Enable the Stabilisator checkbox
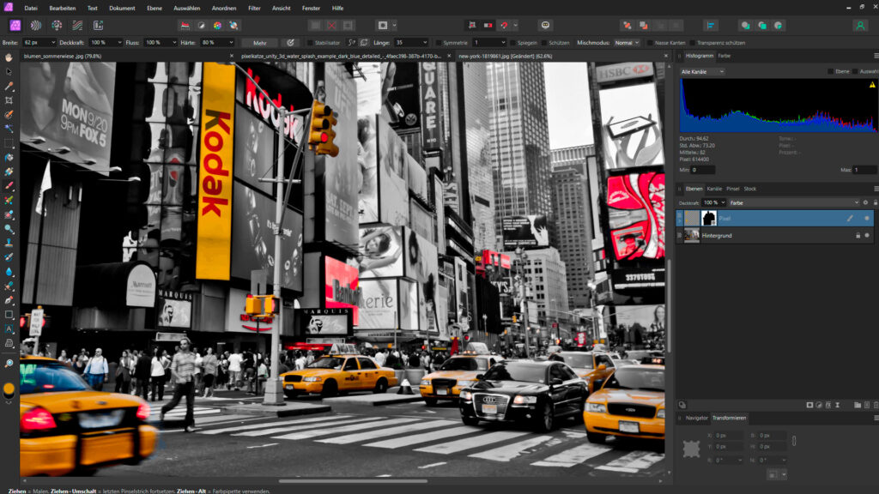 310,43
